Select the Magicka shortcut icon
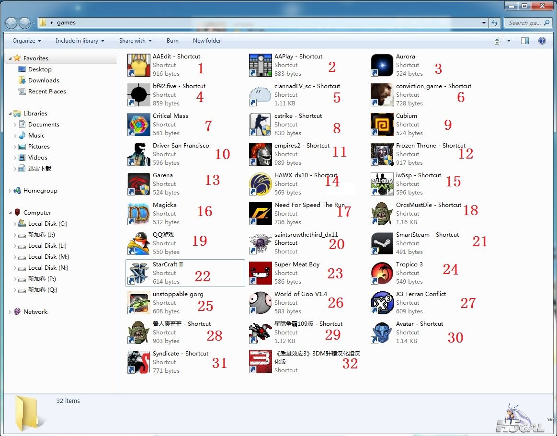Image resolution: width=557 pixels, height=436 pixels. click(x=138, y=214)
